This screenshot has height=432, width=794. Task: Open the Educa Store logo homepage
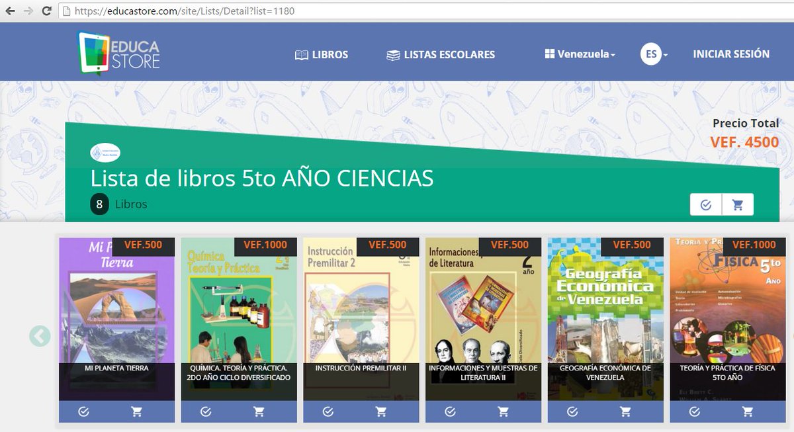pyautogui.click(x=118, y=53)
